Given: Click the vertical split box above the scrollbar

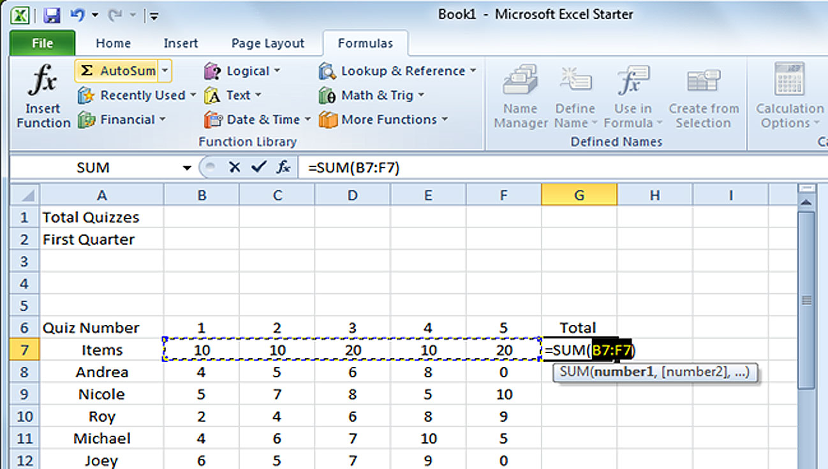Looking at the screenshot, I should (806, 189).
